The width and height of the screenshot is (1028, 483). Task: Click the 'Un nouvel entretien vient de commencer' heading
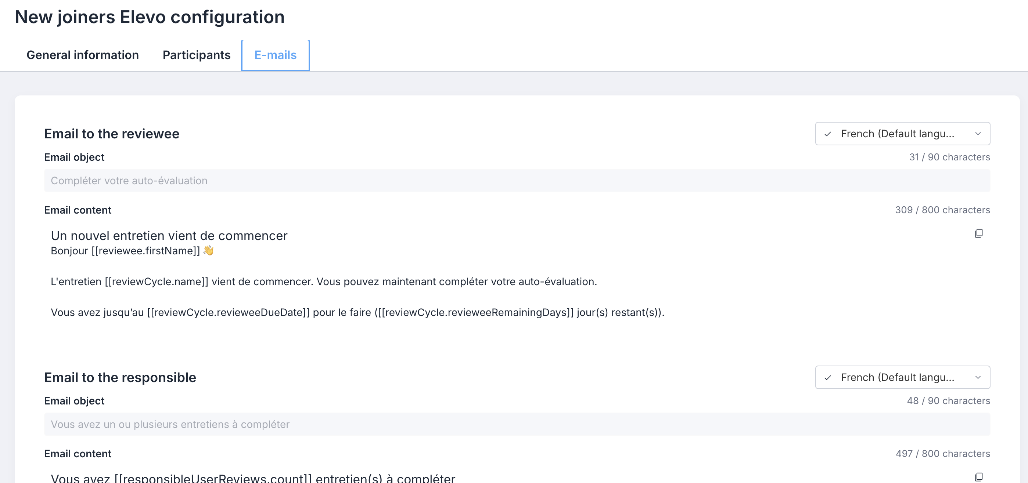pyautogui.click(x=169, y=236)
